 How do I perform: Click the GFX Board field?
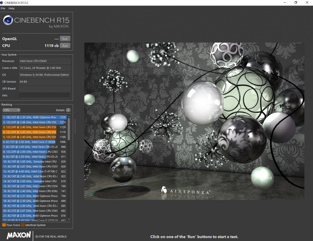click(44, 88)
